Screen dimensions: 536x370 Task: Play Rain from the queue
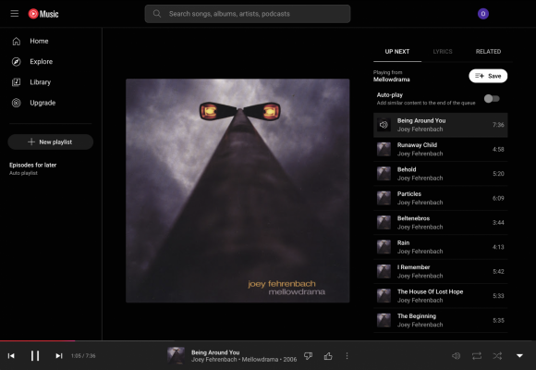[x=440, y=247]
